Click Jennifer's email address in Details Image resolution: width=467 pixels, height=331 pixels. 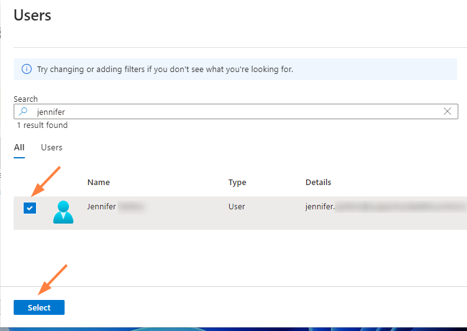coord(373,207)
